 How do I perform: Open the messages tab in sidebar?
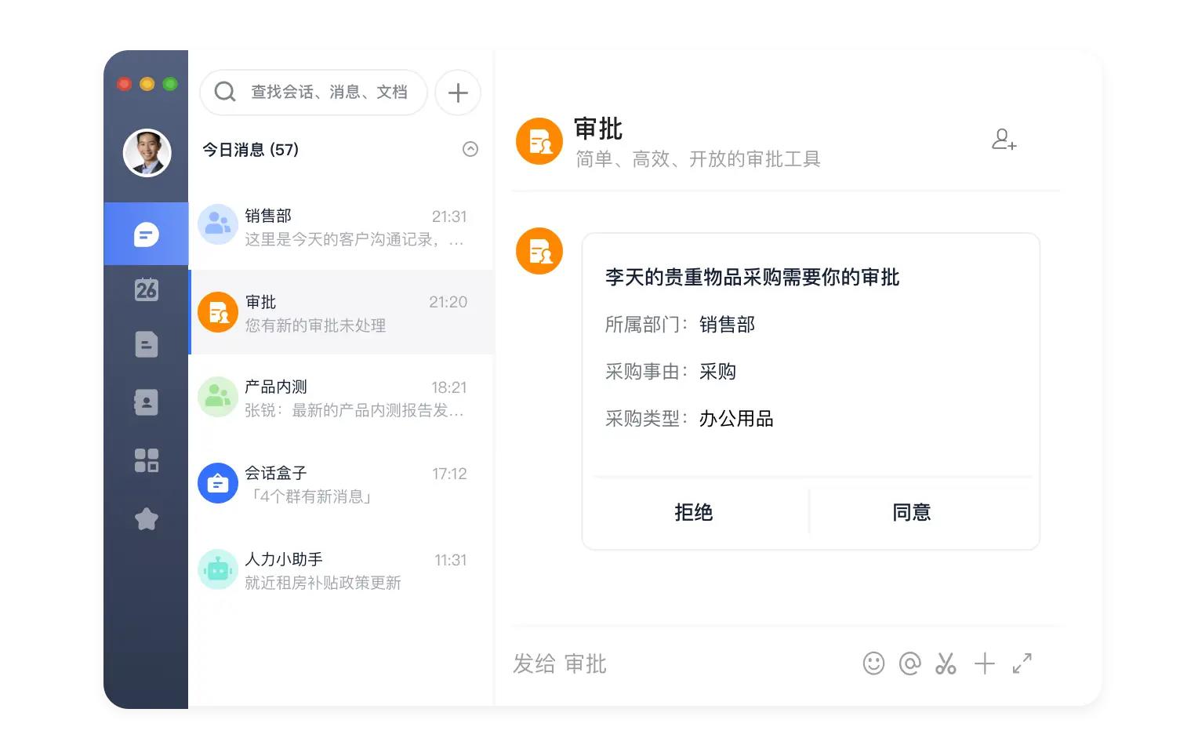click(x=146, y=234)
